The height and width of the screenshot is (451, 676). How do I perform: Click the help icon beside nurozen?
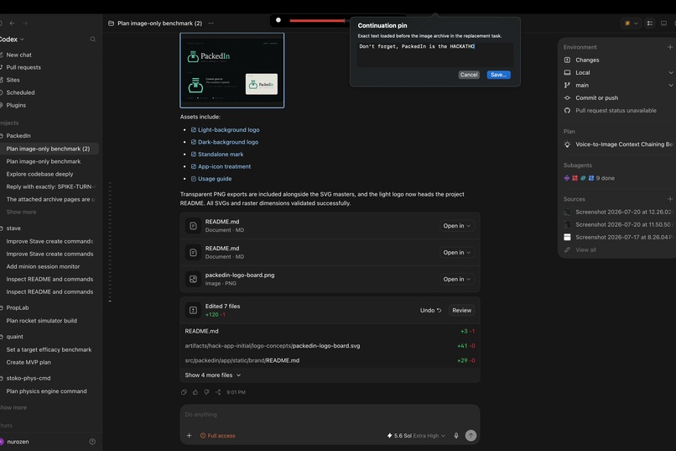click(92, 442)
